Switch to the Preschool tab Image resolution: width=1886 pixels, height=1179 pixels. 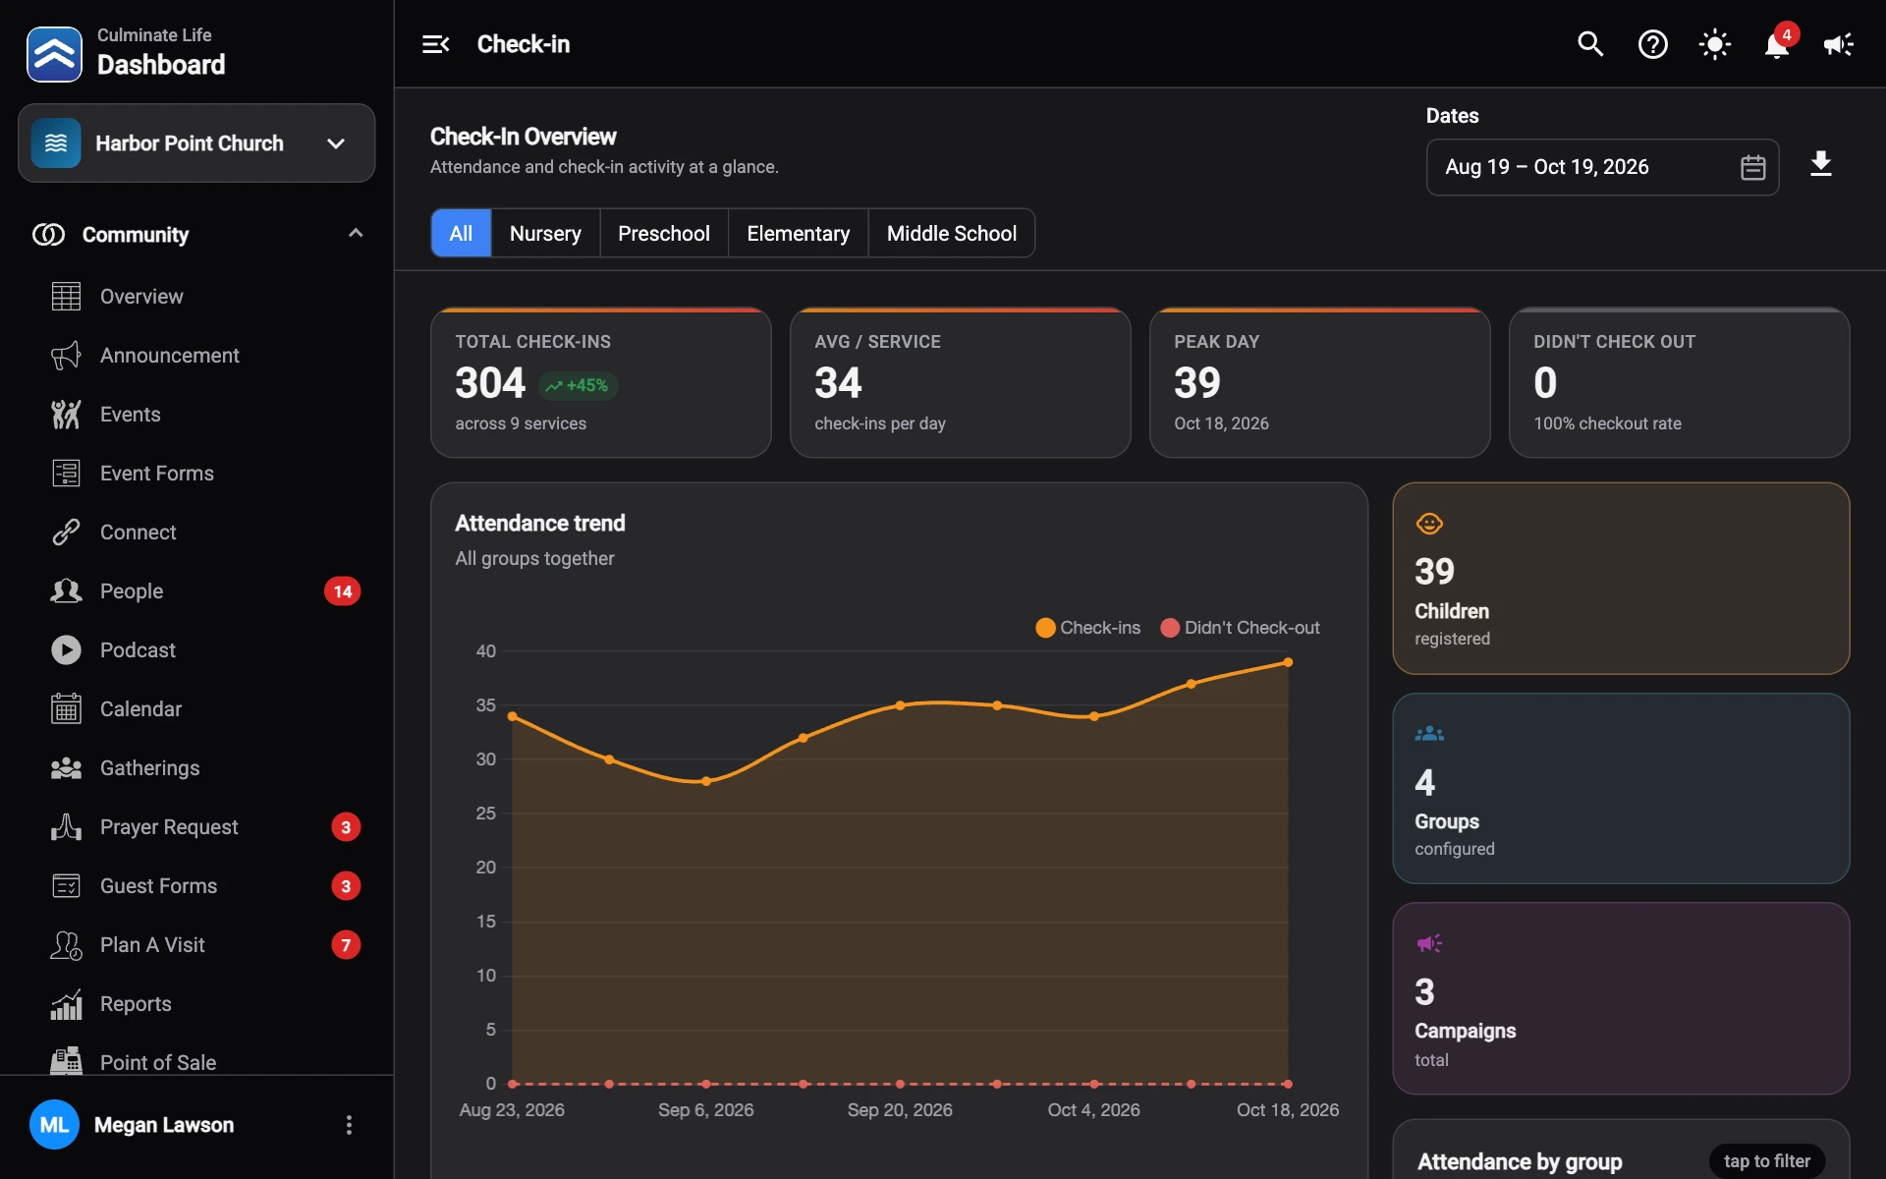(664, 234)
